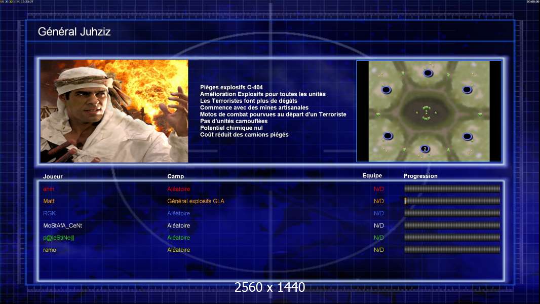540x304 pixels.
Task: Click the "Equipe" column header
Action: click(x=372, y=176)
